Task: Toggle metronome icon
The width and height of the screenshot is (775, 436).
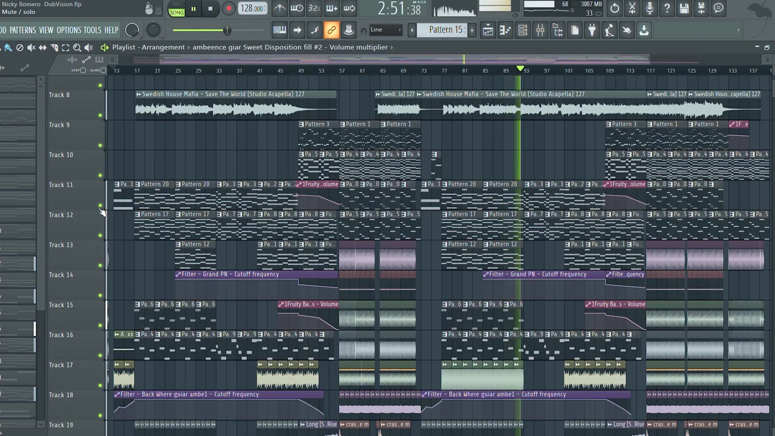Action: point(279,8)
